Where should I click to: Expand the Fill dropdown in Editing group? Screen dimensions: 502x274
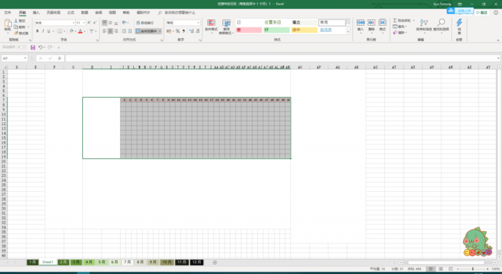[406, 26]
